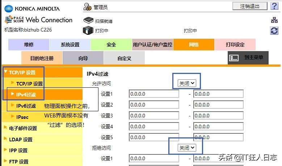The image size is (282, 166).
Task: Click 设置2 end IP field
Action: (218, 105)
